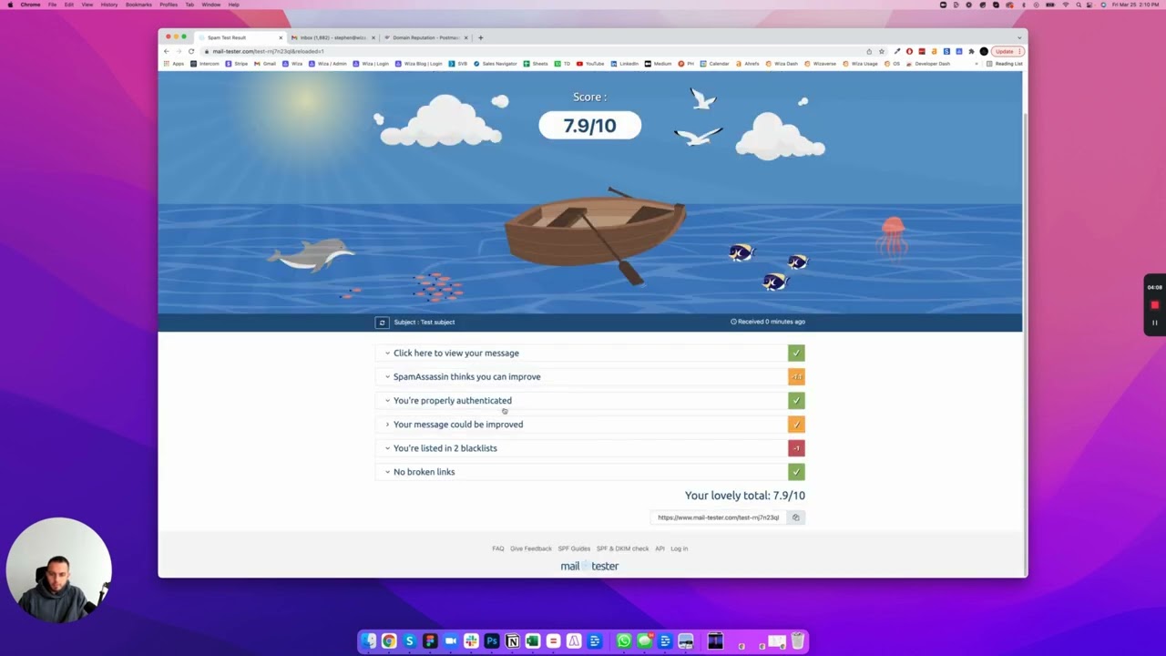The width and height of the screenshot is (1166, 656).
Task: Open Figma from the dock
Action: click(x=430, y=641)
